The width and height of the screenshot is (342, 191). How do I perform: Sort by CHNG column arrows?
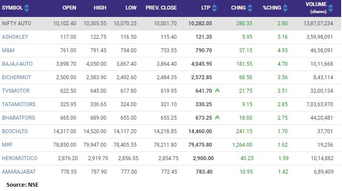point(250,8)
